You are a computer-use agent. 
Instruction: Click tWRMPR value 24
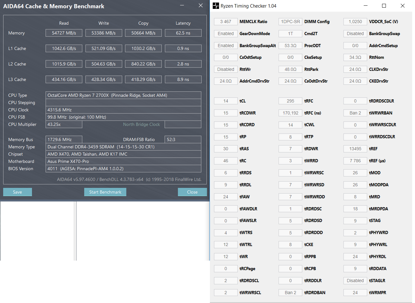pos(355,293)
